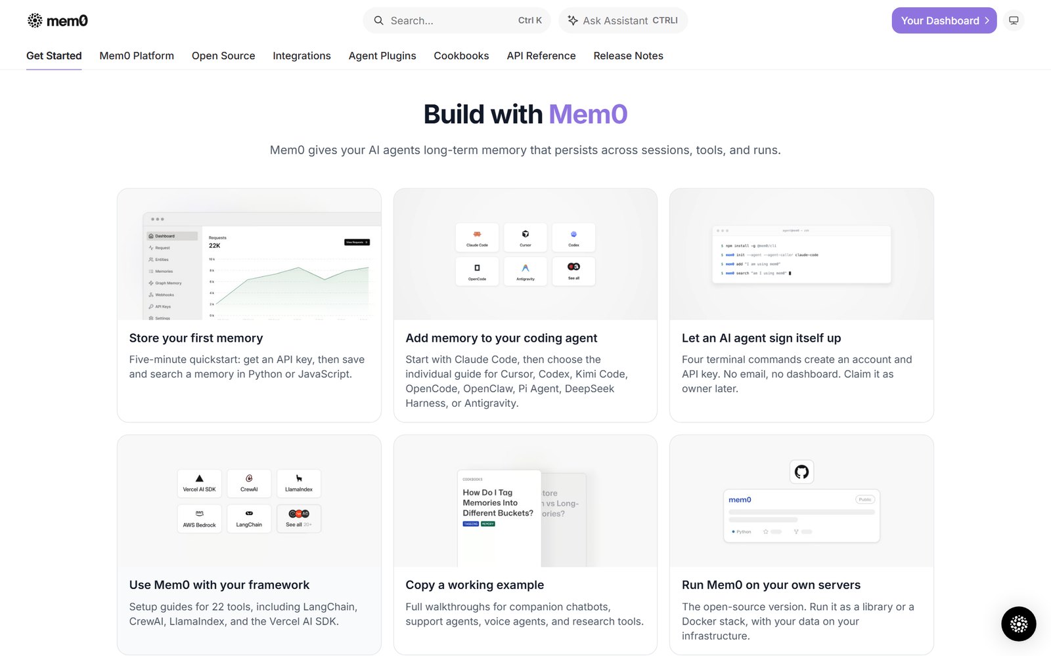This screenshot has width=1051, height=656.
Task: Open the Ask Assistant button
Action: 623,20
